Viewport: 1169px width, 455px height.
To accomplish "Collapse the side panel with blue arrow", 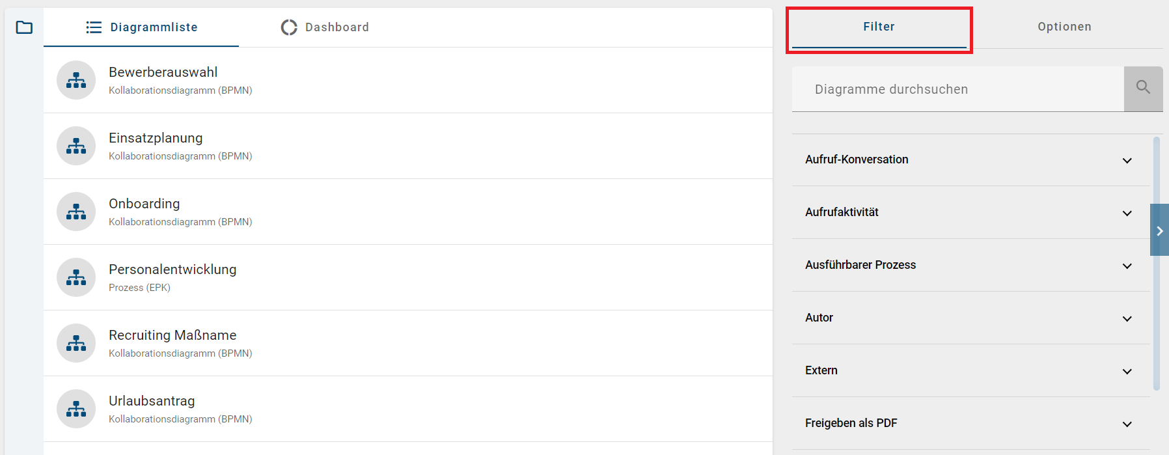I will [1159, 230].
